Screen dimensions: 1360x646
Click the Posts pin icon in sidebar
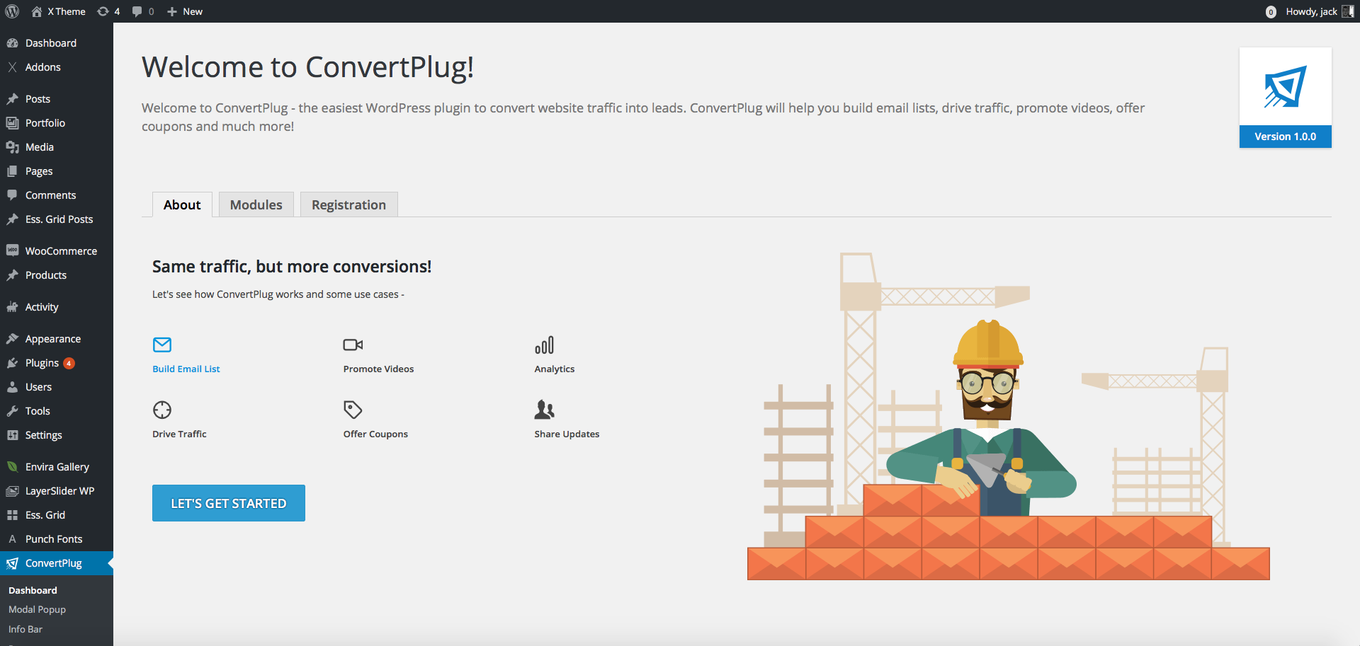point(12,99)
